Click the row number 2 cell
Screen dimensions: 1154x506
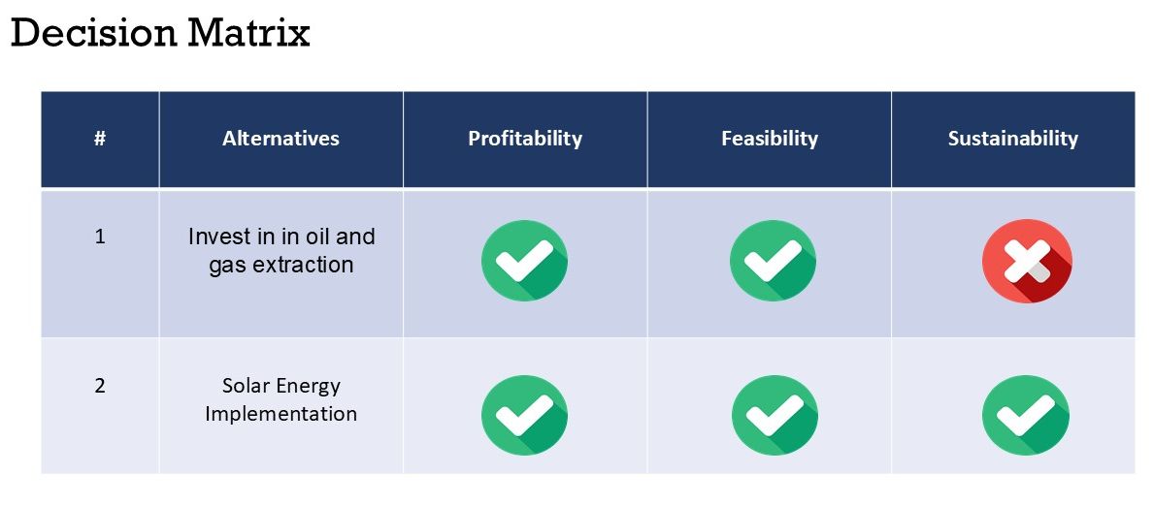click(100, 386)
